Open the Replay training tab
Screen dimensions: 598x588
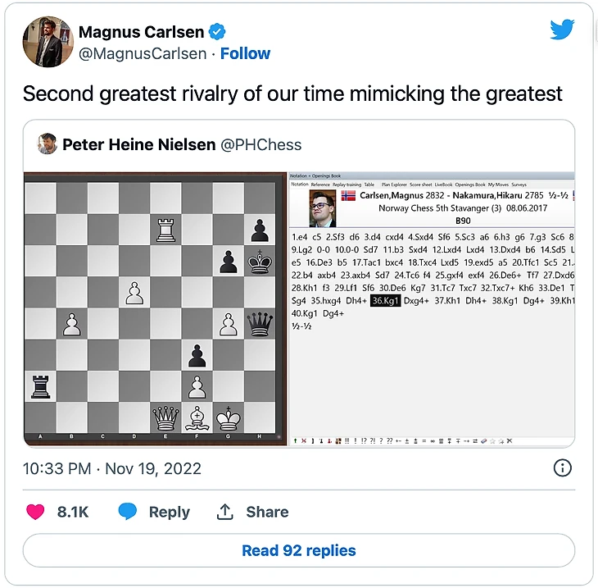click(347, 185)
